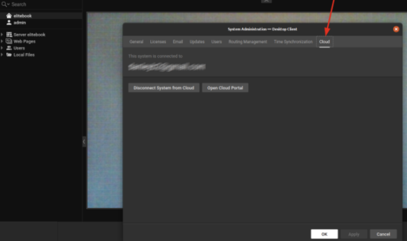Click the admin user icon
The image size is (407, 241).
pos(9,23)
